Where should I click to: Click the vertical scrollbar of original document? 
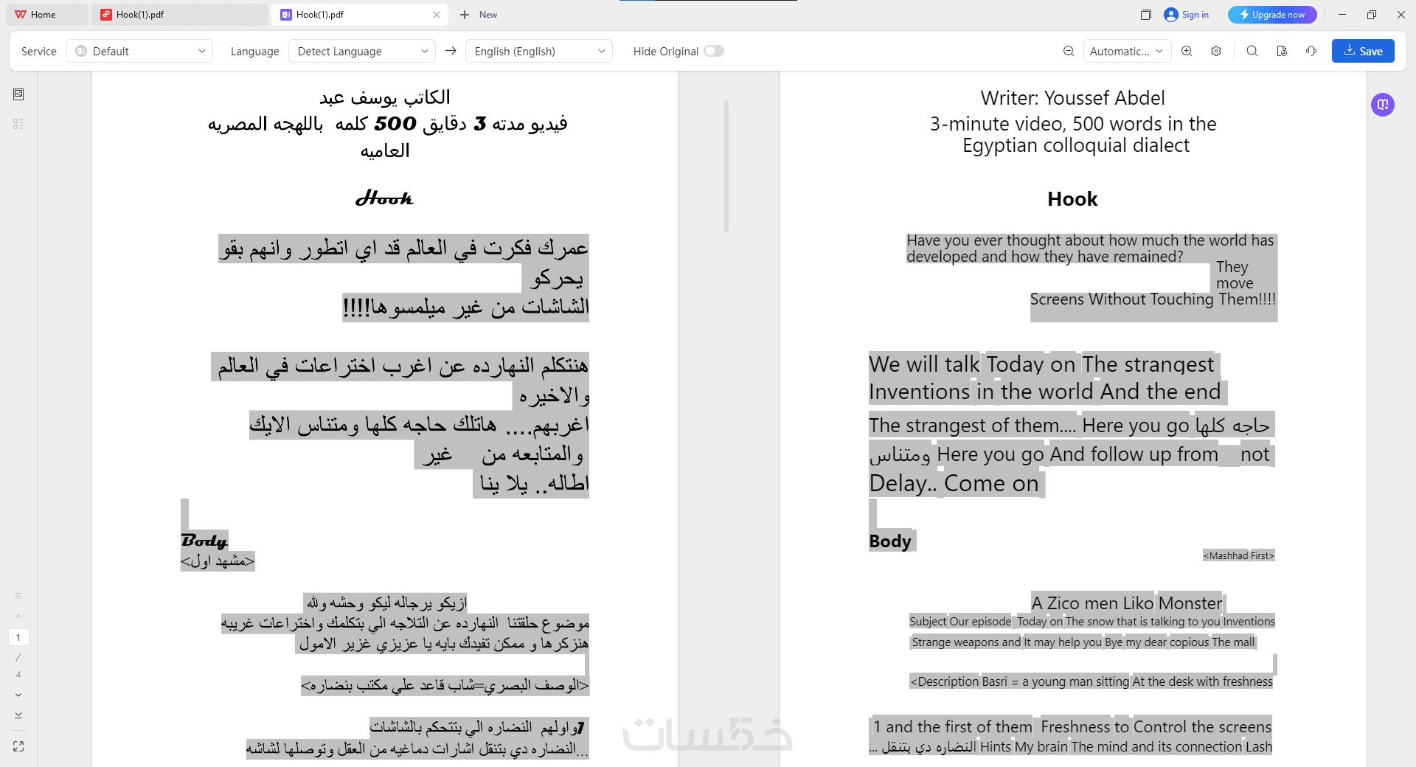click(x=726, y=166)
